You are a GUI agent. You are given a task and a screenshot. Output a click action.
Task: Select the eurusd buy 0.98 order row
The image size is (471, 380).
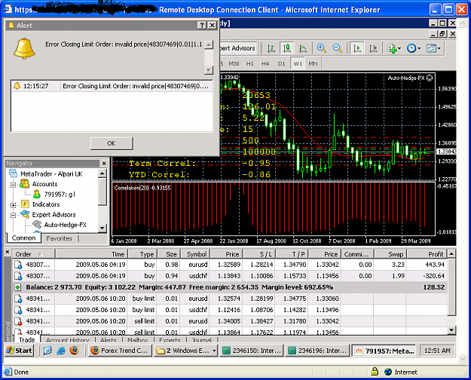click(230, 265)
